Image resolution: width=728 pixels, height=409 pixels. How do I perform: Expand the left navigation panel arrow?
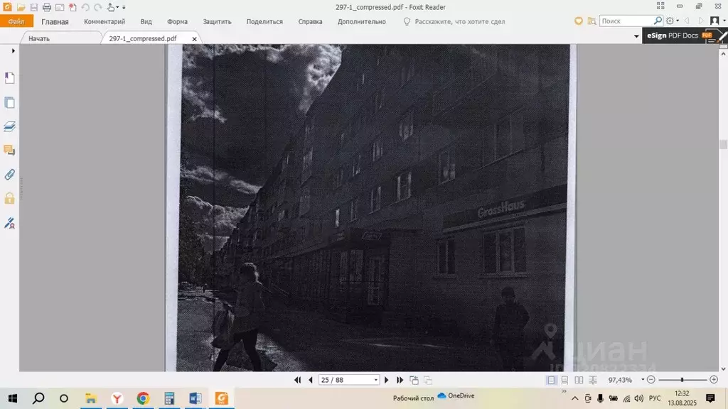[x=13, y=50]
